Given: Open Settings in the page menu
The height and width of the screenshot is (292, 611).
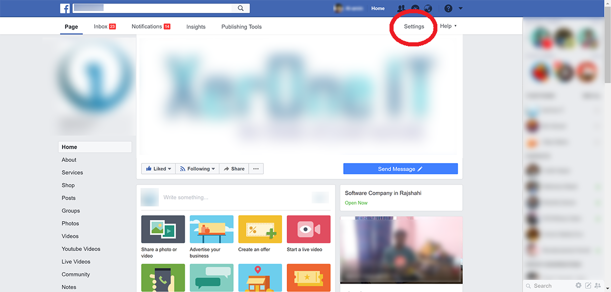Looking at the screenshot, I should click(414, 26).
